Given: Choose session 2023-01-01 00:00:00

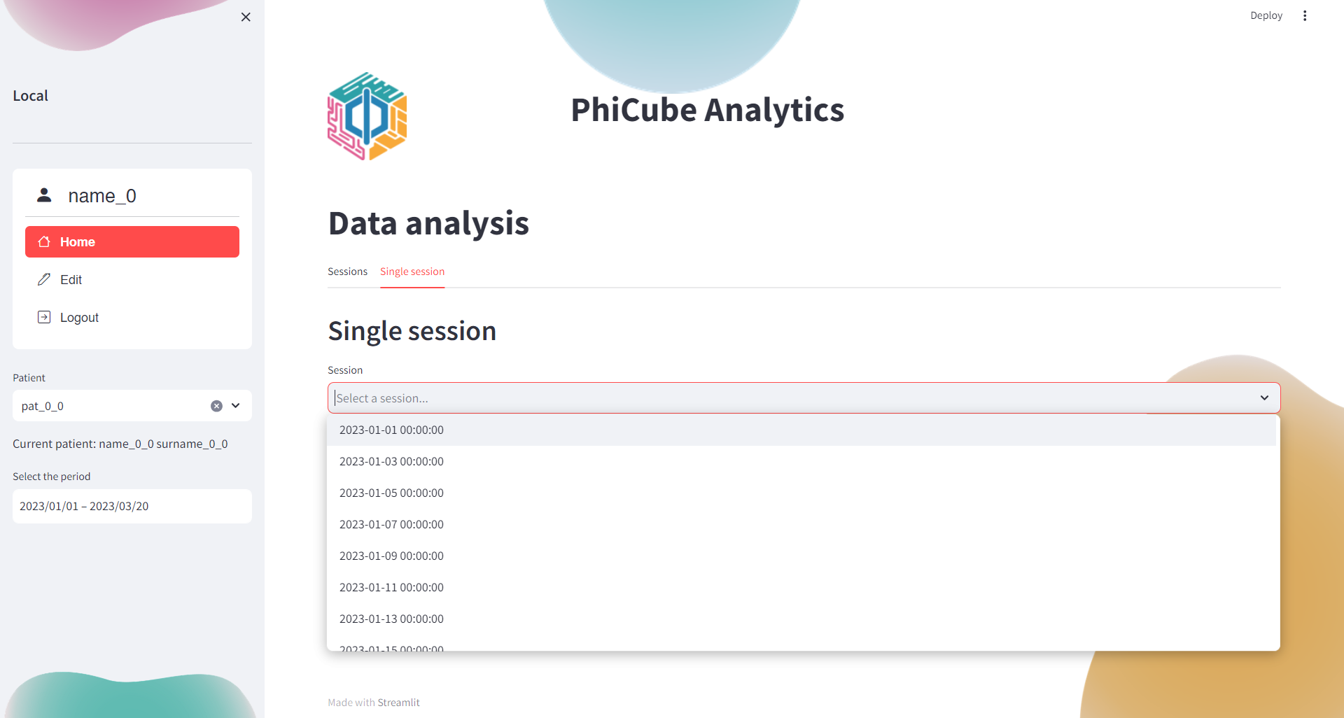Looking at the screenshot, I should click(x=391, y=430).
